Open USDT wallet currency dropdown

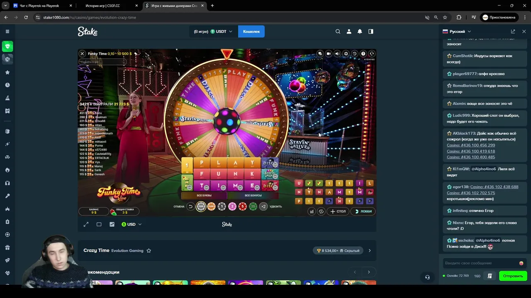tap(221, 31)
